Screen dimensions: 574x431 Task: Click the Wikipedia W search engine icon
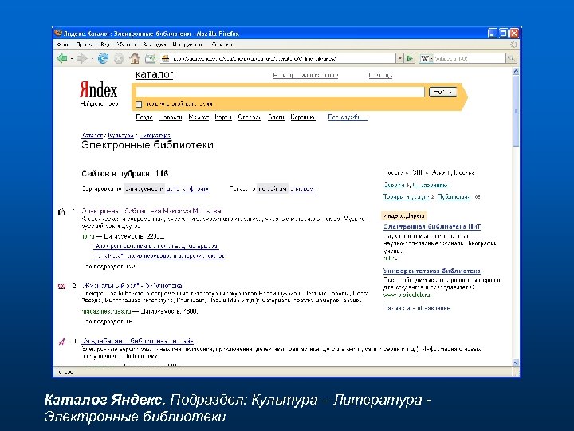tap(425, 58)
